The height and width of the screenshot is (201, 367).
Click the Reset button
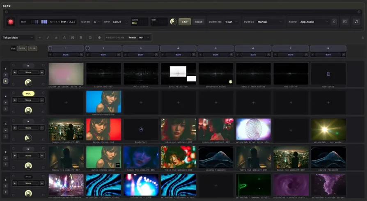198,22
